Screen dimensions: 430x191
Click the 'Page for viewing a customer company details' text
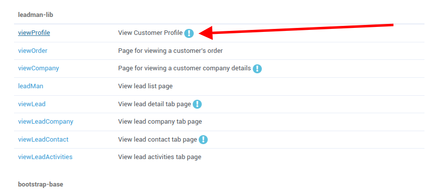(x=185, y=68)
